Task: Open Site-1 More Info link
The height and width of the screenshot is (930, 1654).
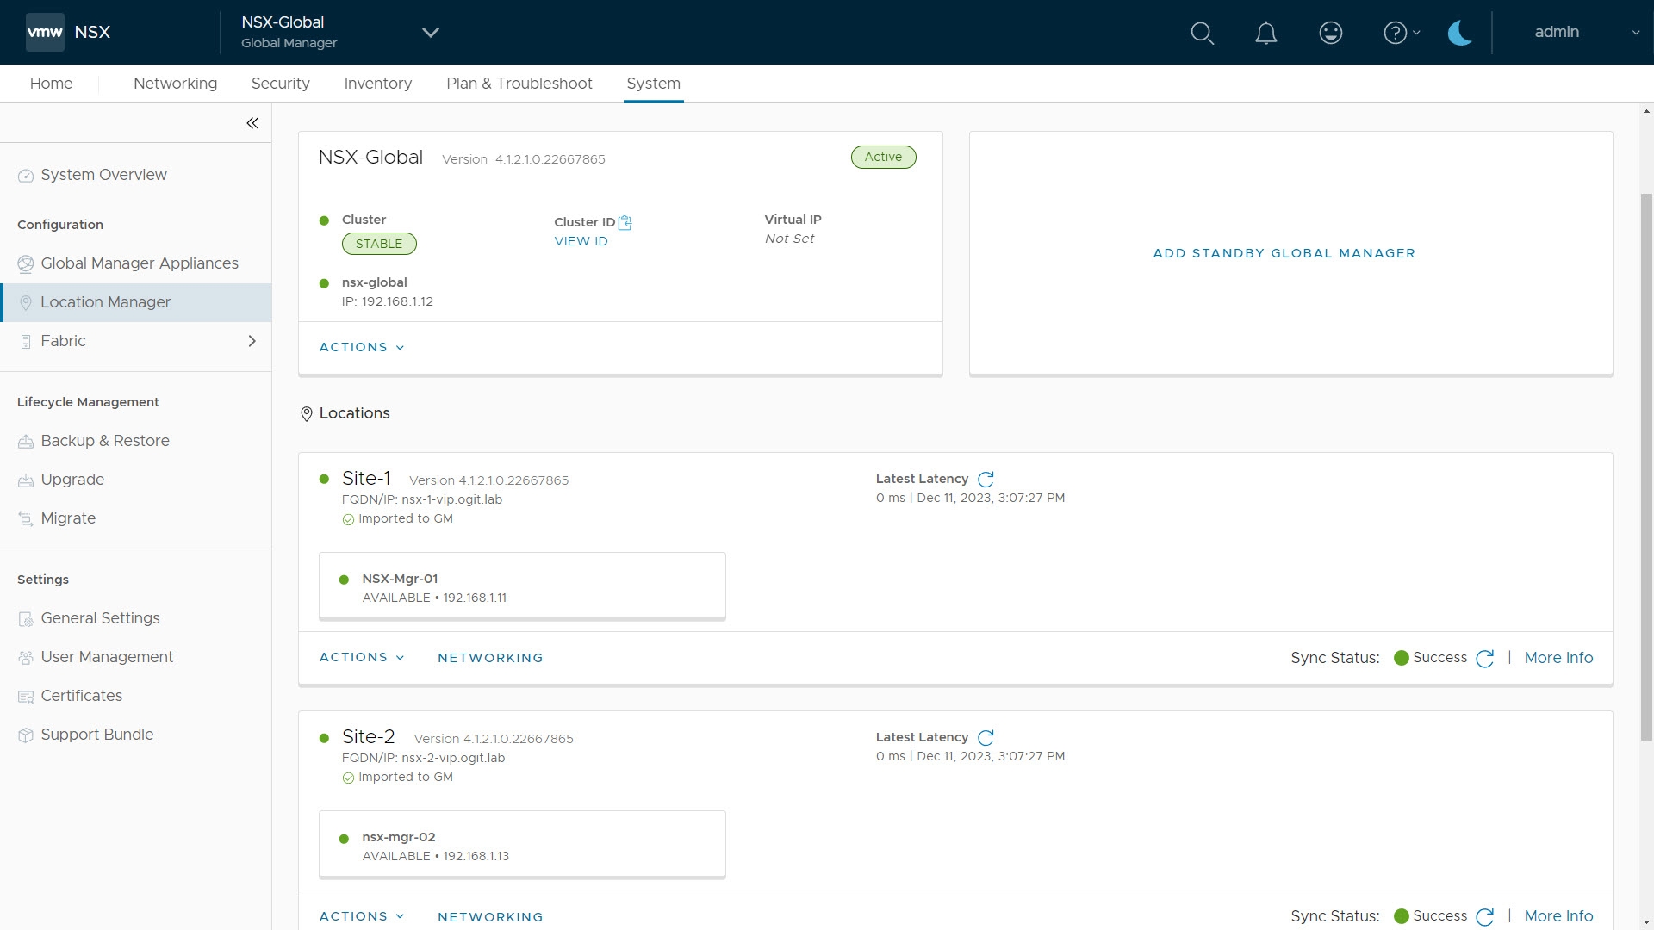Action: [1558, 658]
